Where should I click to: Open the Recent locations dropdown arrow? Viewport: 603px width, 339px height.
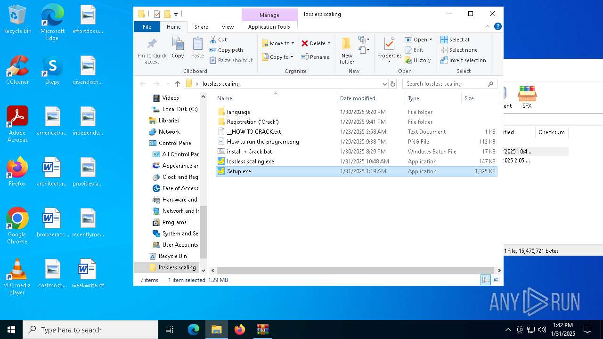168,84
